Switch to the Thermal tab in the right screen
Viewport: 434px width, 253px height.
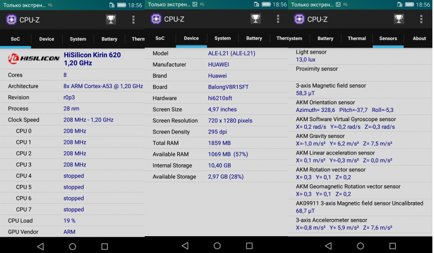[357, 38]
